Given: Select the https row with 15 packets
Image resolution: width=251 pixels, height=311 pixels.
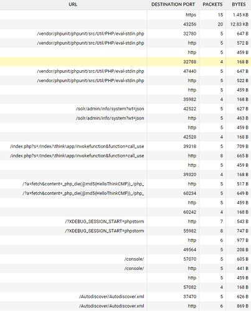Looking at the screenshot, I should pyautogui.click(x=125, y=15).
